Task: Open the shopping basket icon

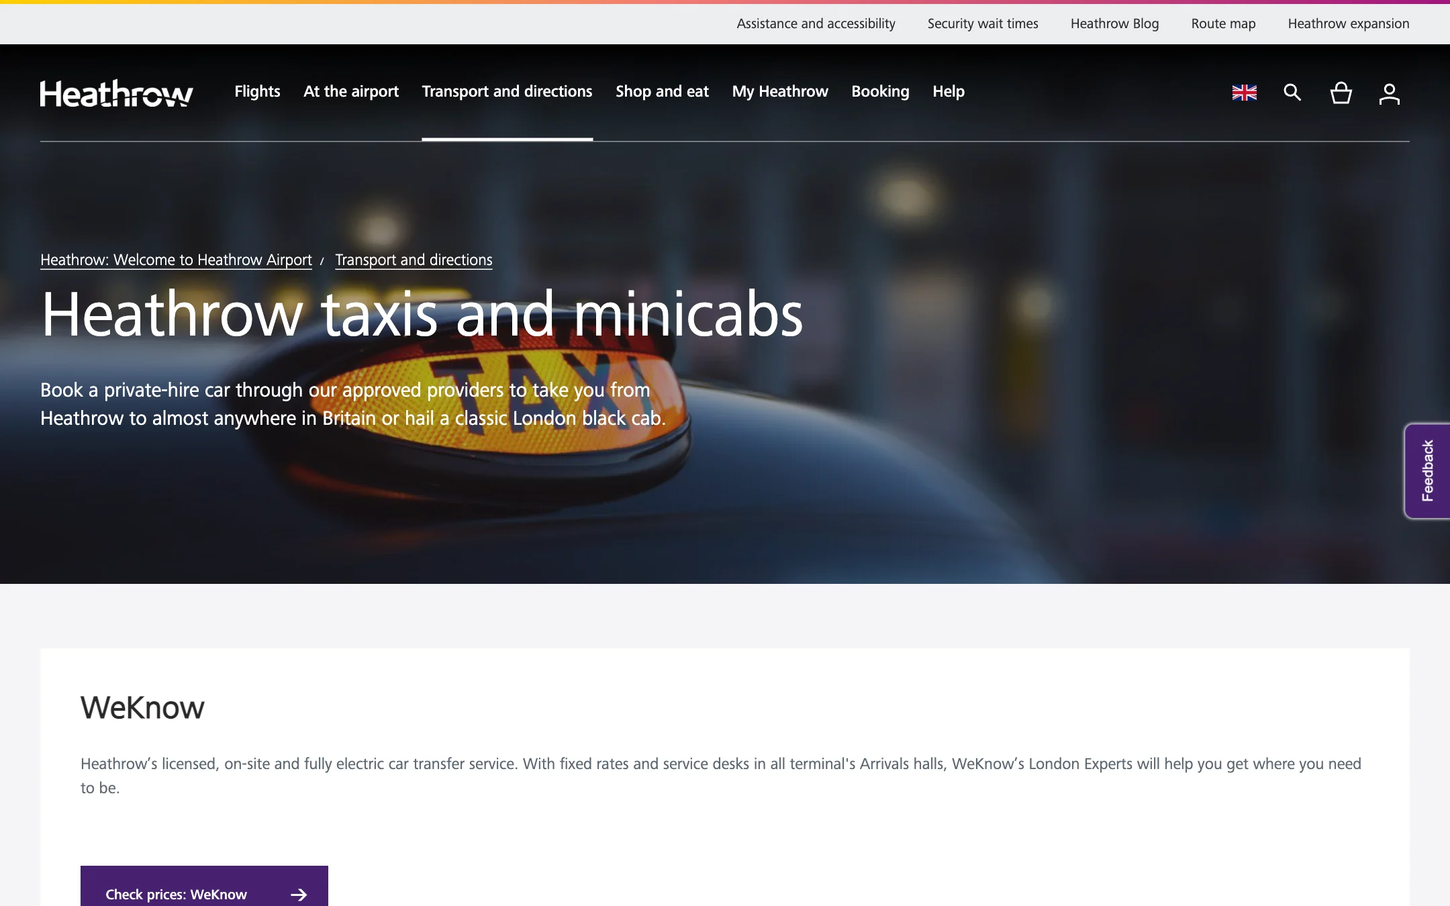Action: point(1341,93)
